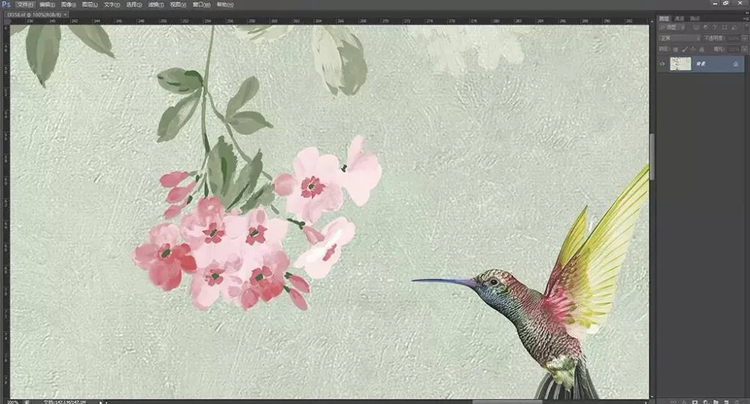
Task: Open the 图像 (Image) menu
Action: point(68,4)
